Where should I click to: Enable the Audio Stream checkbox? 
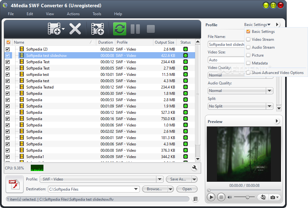coord(248,47)
